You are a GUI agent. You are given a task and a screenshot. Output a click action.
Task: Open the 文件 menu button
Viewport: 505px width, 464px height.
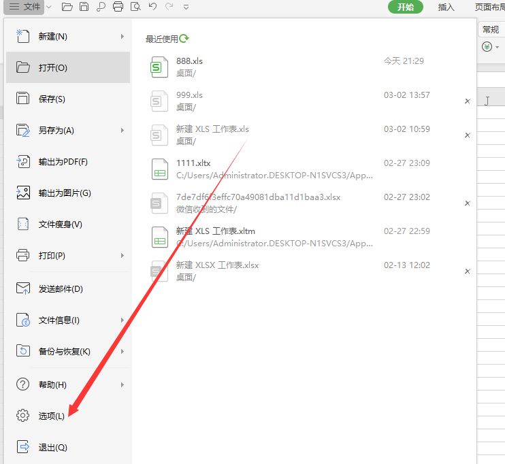[24, 7]
